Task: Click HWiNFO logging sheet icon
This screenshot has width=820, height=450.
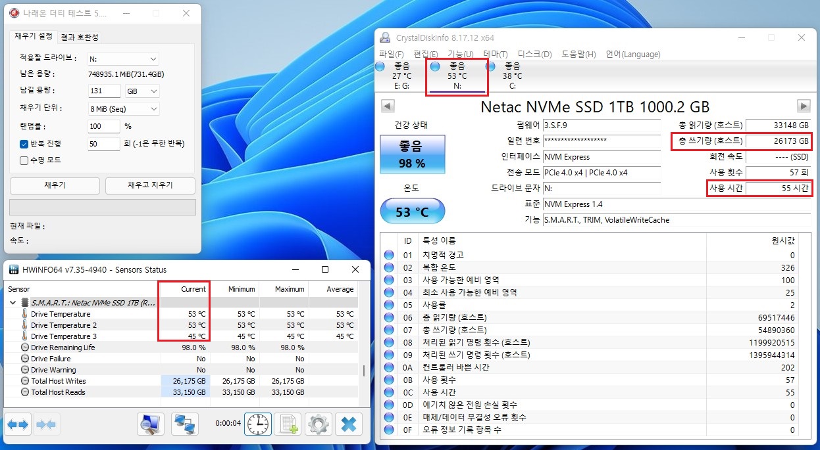Action: [288, 424]
